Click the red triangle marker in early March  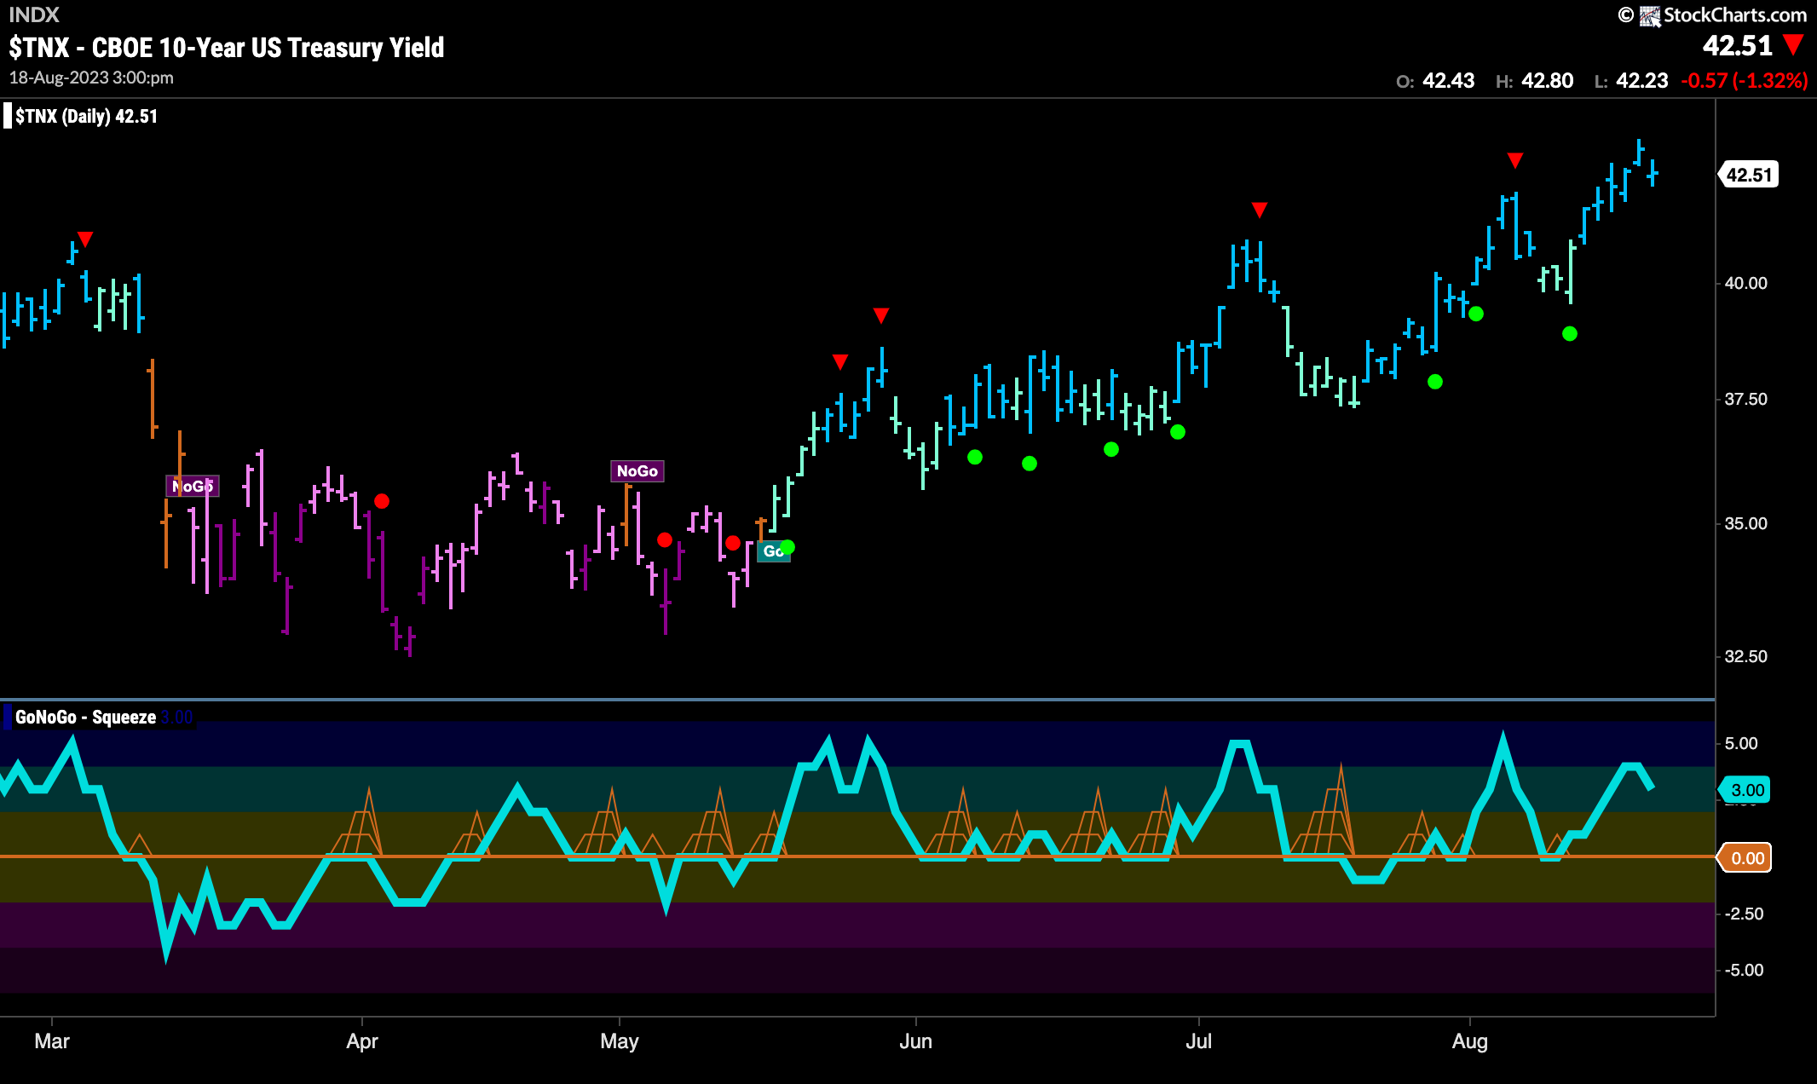(85, 239)
